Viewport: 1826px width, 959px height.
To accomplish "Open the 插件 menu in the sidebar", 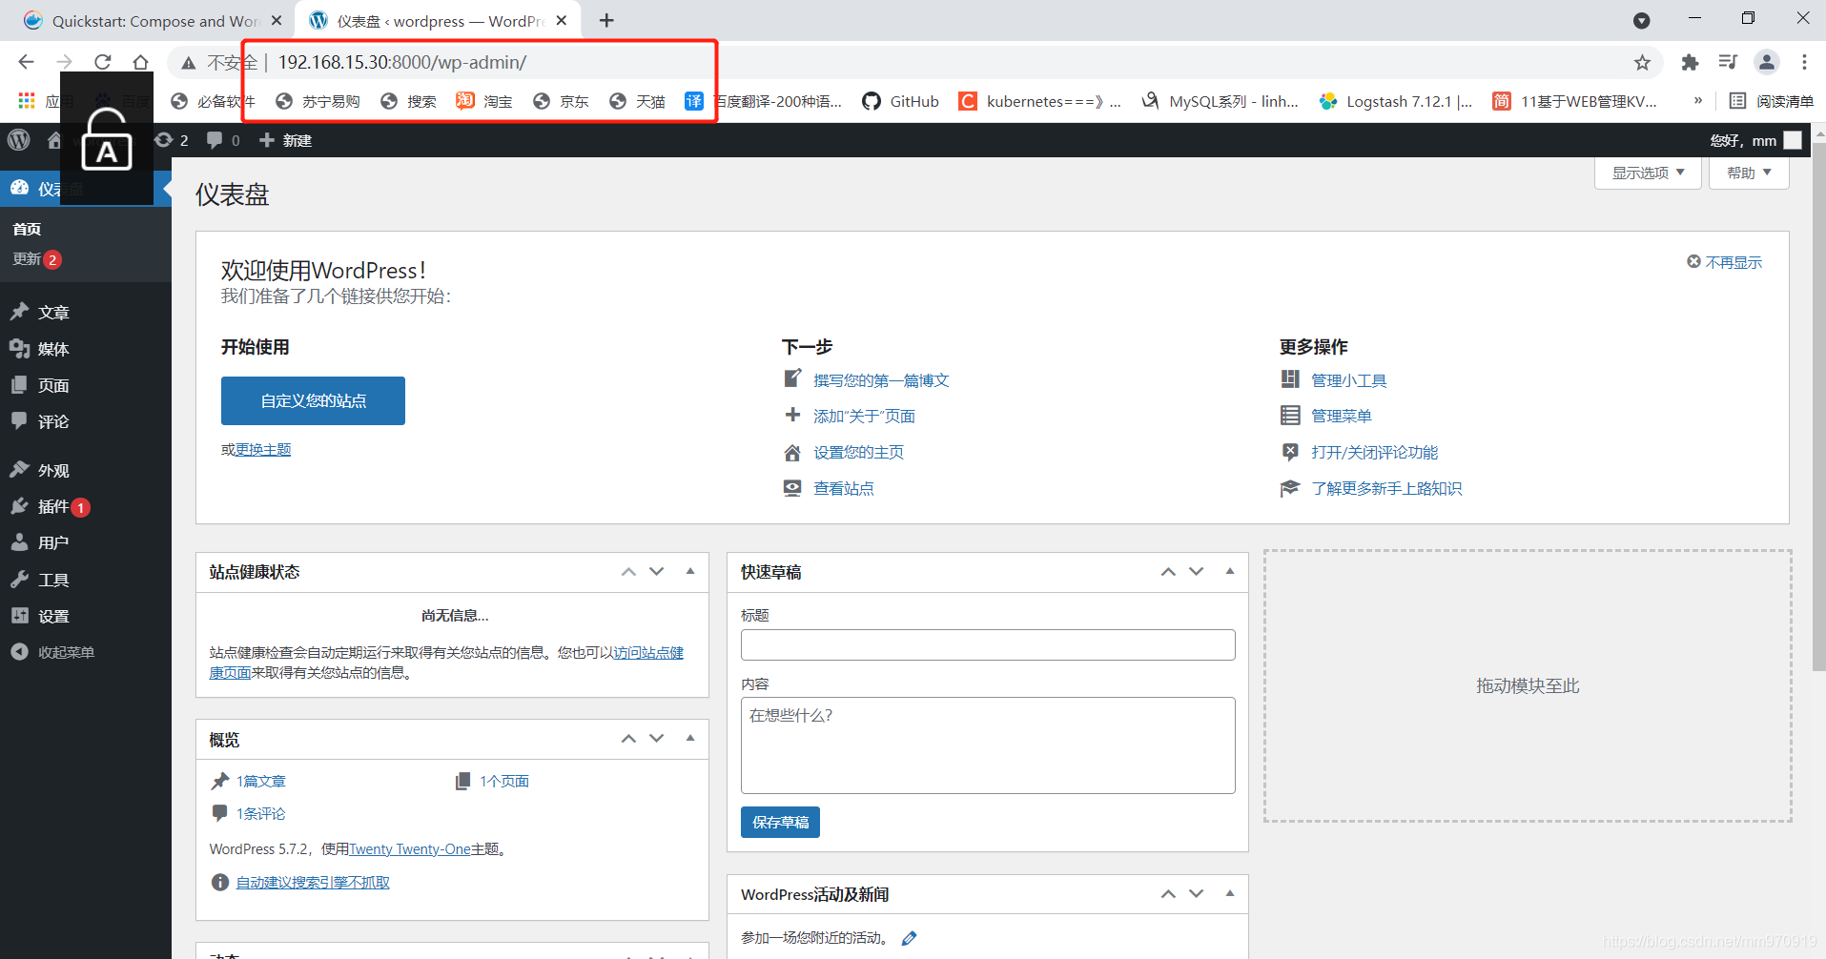I will (53, 506).
